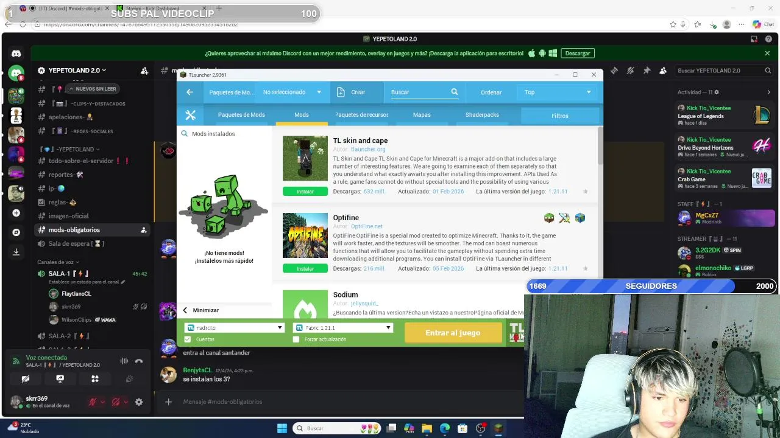Open OptiFine.net author link

367,226
